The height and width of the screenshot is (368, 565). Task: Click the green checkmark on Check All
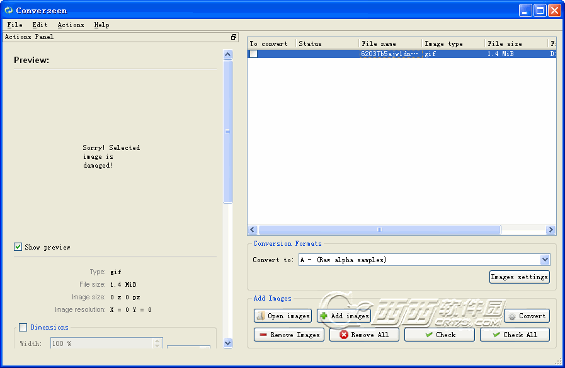click(x=496, y=335)
